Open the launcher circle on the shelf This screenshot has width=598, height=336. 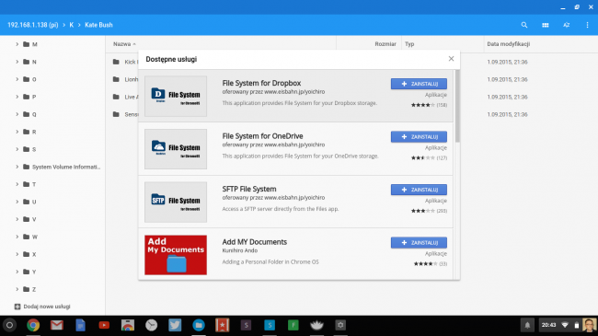point(9,325)
